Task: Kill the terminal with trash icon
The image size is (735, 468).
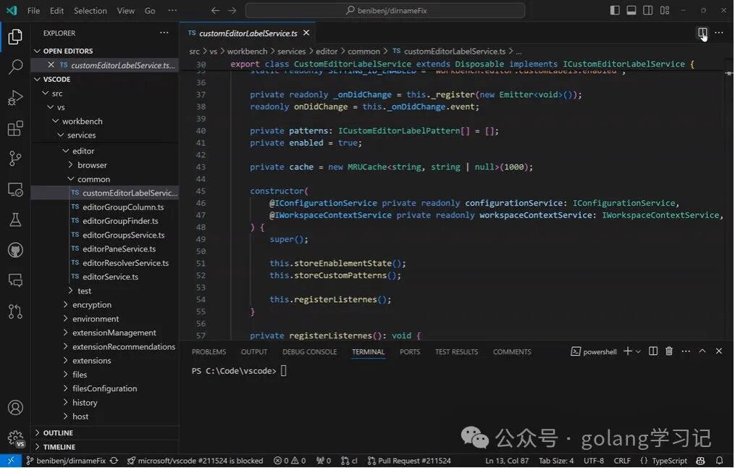Action: point(669,351)
